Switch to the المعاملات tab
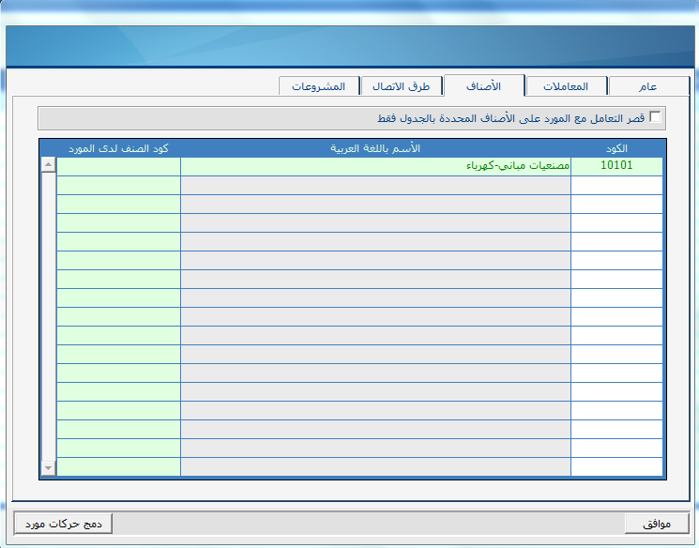 pos(566,86)
